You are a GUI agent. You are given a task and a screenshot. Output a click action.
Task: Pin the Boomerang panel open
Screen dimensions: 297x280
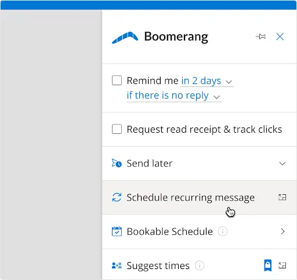pyautogui.click(x=260, y=37)
